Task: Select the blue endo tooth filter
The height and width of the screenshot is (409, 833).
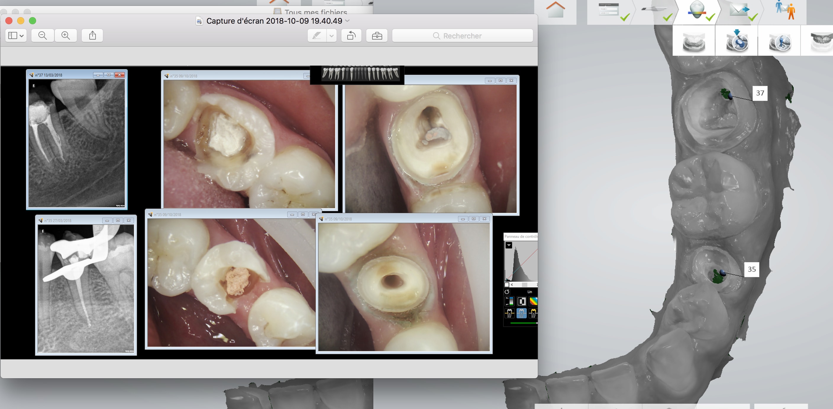Action: [x=521, y=313]
